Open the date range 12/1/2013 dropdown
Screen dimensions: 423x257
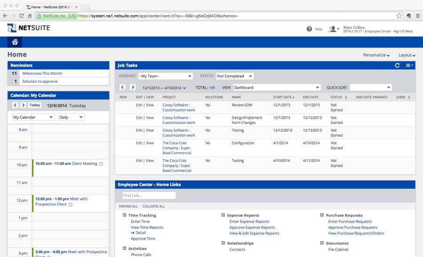point(164,88)
